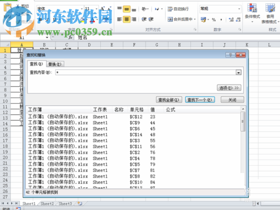Image resolution: width=280 pixels, height=210 pixels.
Task: Click the insert function fx icon
Action: [71, 38]
